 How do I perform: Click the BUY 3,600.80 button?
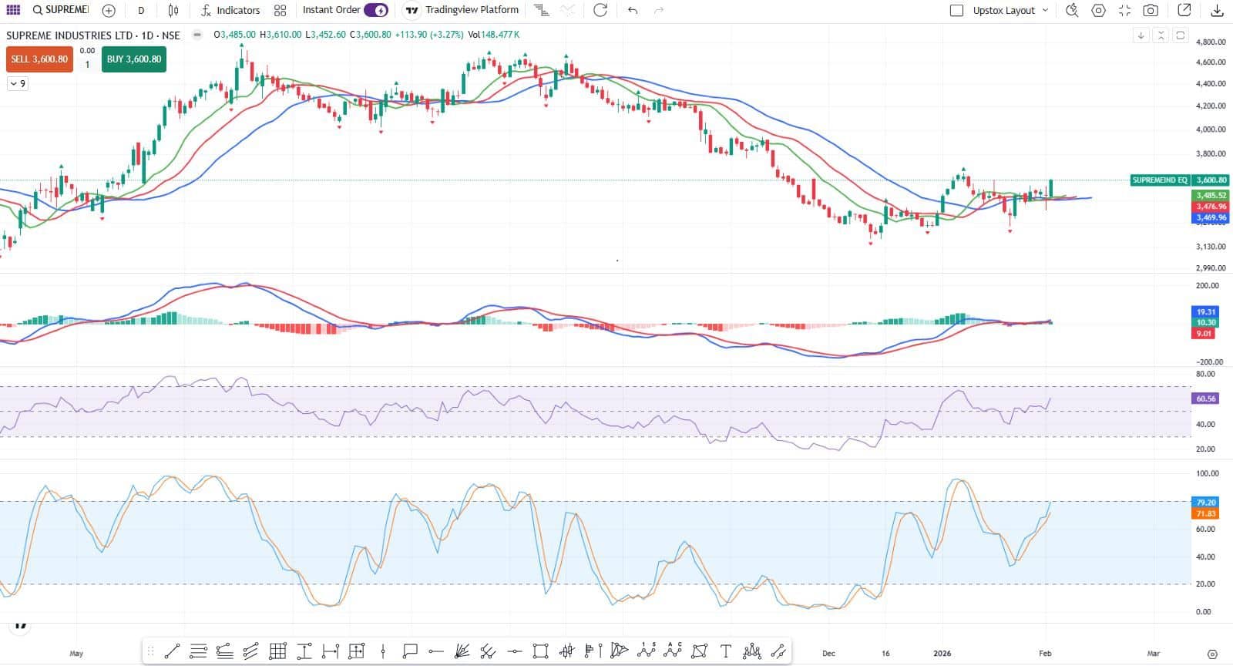pyautogui.click(x=134, y=59)
